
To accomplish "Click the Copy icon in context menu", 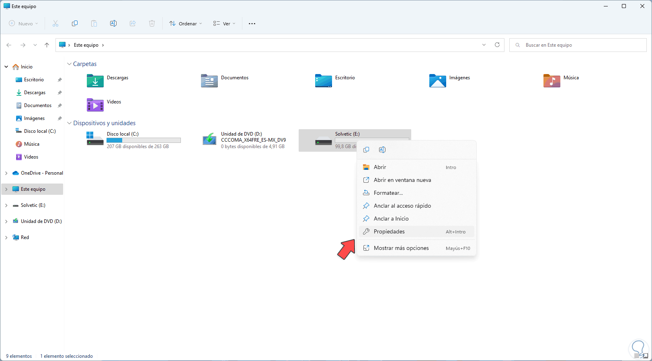I will [x=366, y=150].
